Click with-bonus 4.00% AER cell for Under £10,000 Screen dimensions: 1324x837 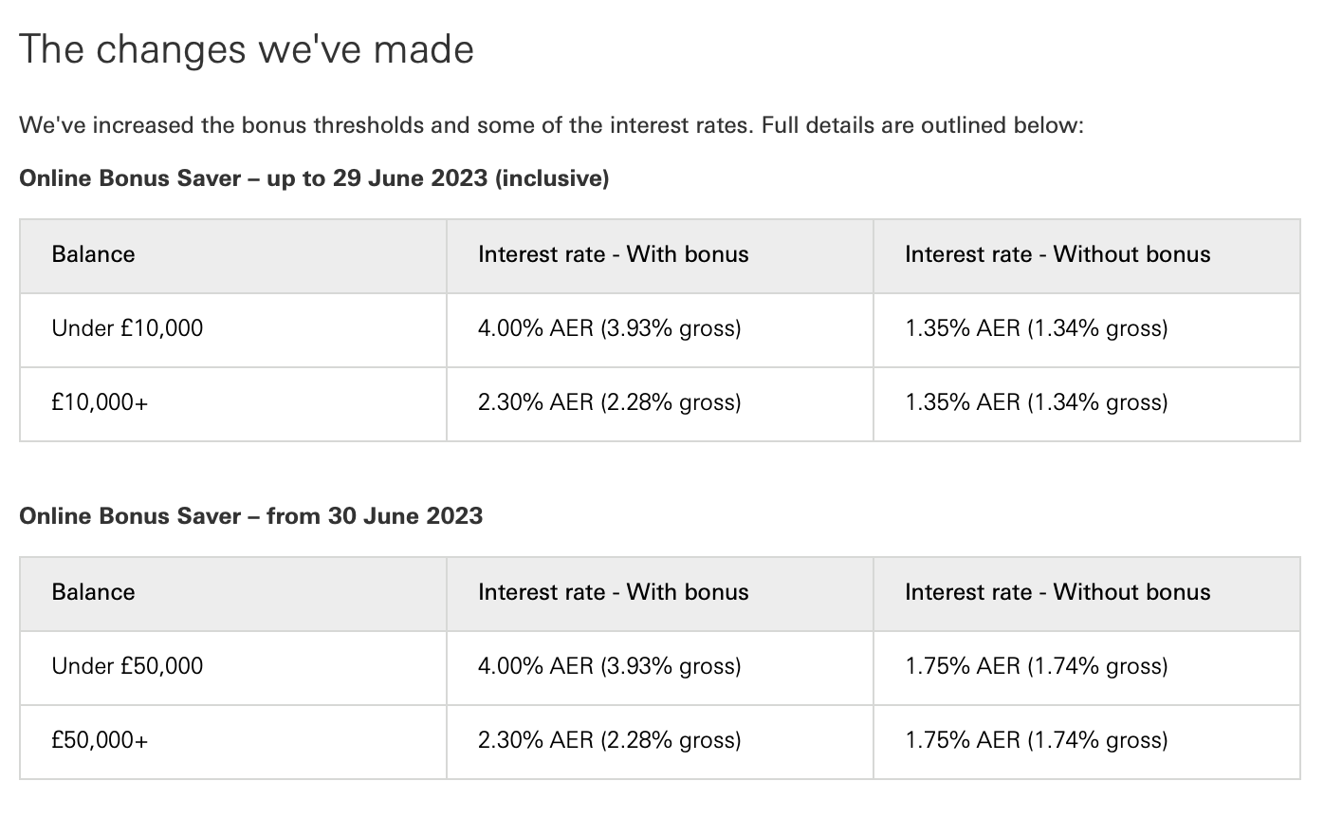tap(660, 330)
